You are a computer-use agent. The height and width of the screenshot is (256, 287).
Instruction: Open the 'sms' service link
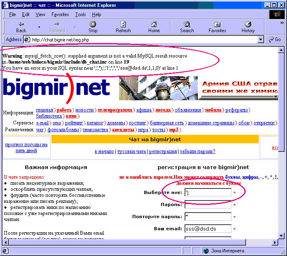[57, 123]
